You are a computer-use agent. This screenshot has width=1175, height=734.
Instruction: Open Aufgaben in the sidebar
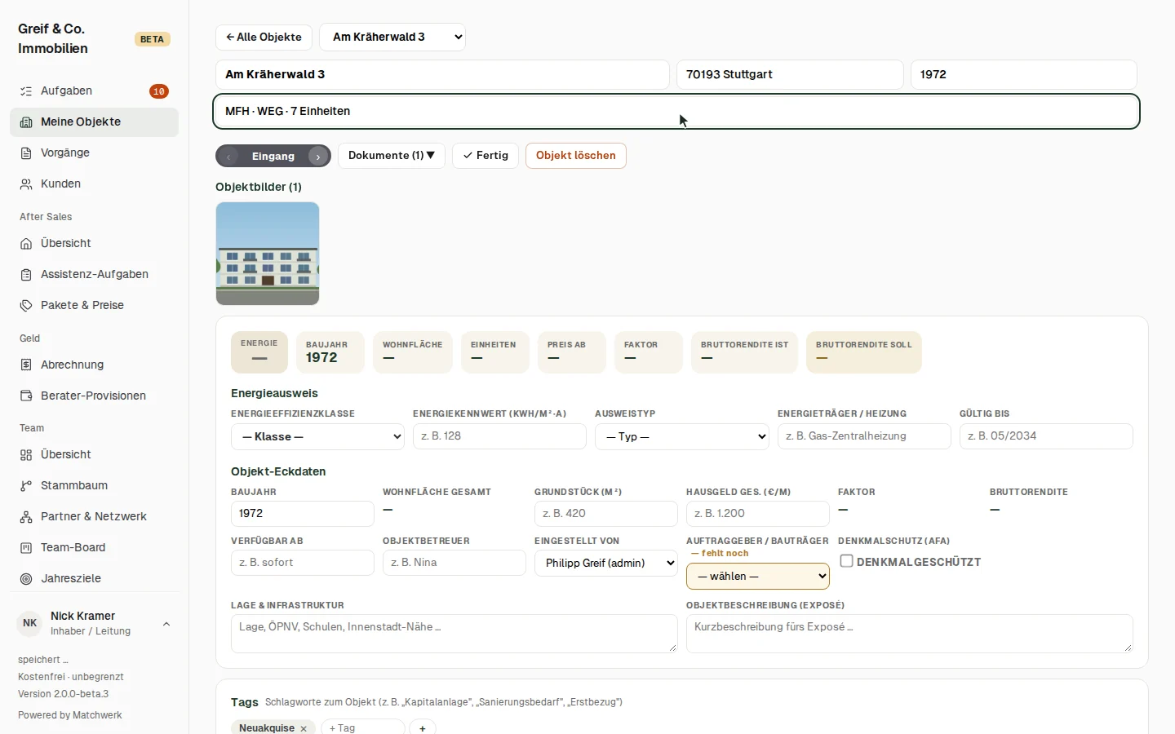(x=94, y=91)
